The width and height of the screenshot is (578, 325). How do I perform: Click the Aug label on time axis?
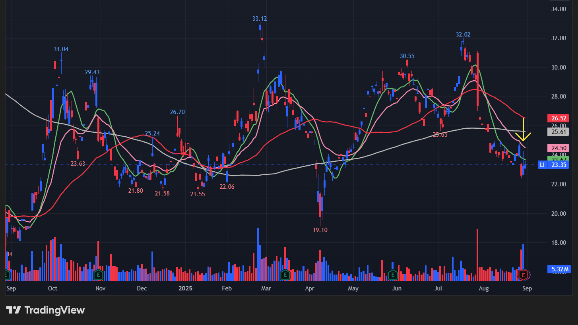(484, 288)
